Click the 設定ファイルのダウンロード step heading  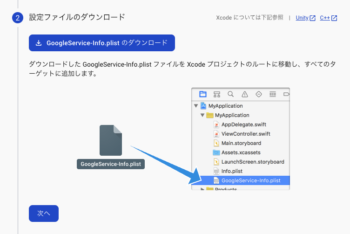click(77, 17)
